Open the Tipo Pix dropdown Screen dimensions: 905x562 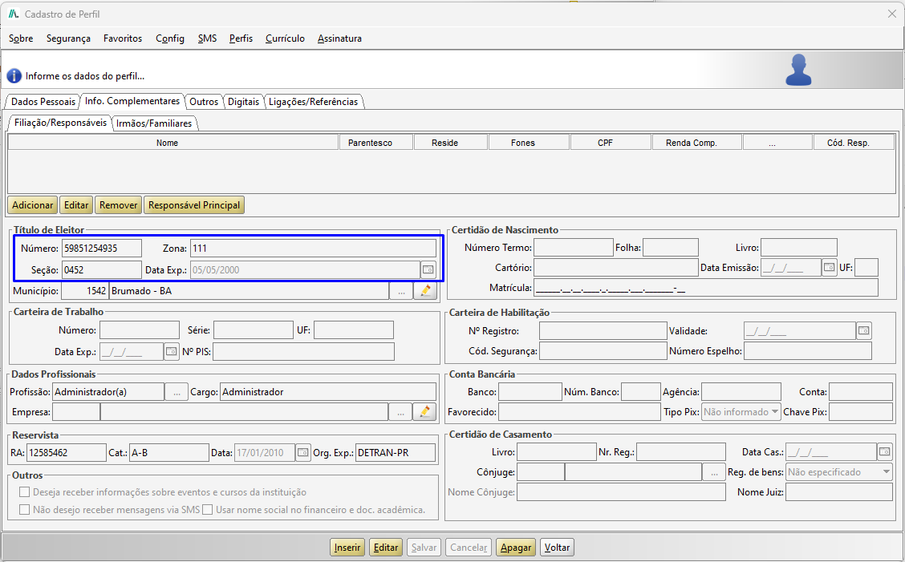pos(741,411)
